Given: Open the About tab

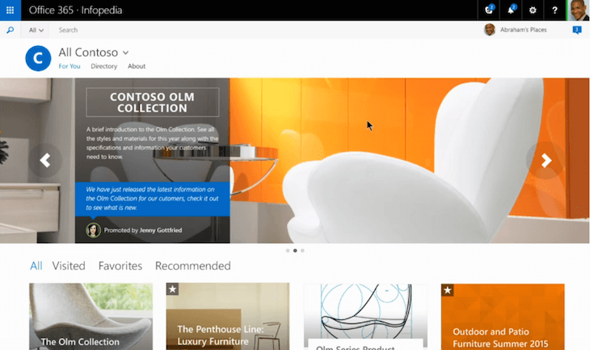Looking at the screenshot, I should pyautogui.click(x=137, y=66).
